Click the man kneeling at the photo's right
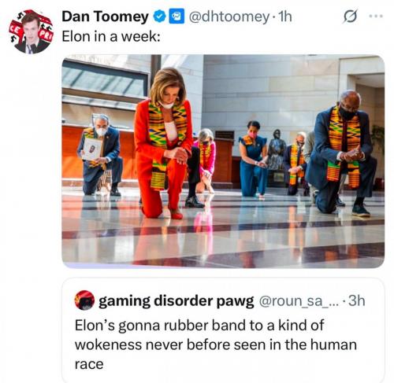Image resolution: width=394 pixels, height=383 pixels. [x=341, y=153]
